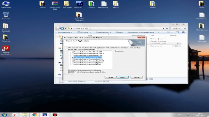Click the Explorer search field
Image resolution: width=209 pixels, height=117 pixels.
click(178, 28)
